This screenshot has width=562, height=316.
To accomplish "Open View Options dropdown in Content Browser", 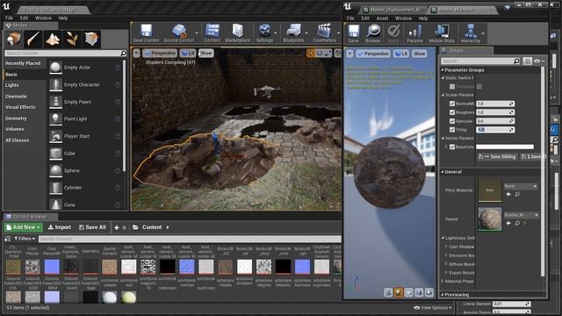I will tap(433, 307).
